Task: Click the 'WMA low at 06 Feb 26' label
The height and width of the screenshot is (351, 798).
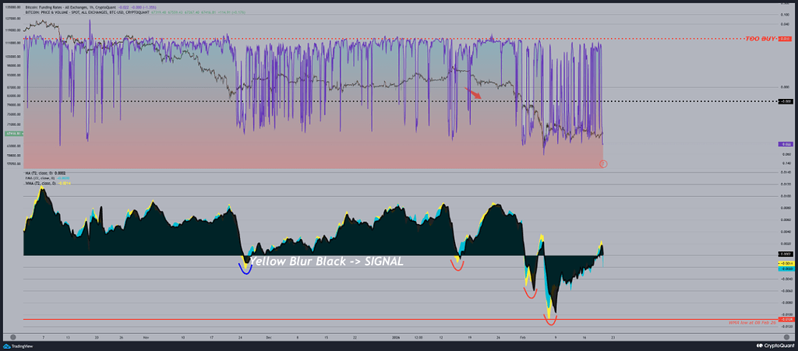Action: 753,325
